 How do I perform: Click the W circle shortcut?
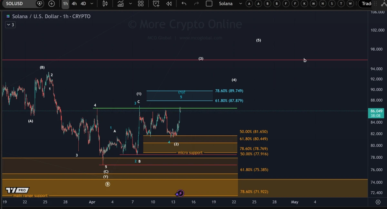351,4
